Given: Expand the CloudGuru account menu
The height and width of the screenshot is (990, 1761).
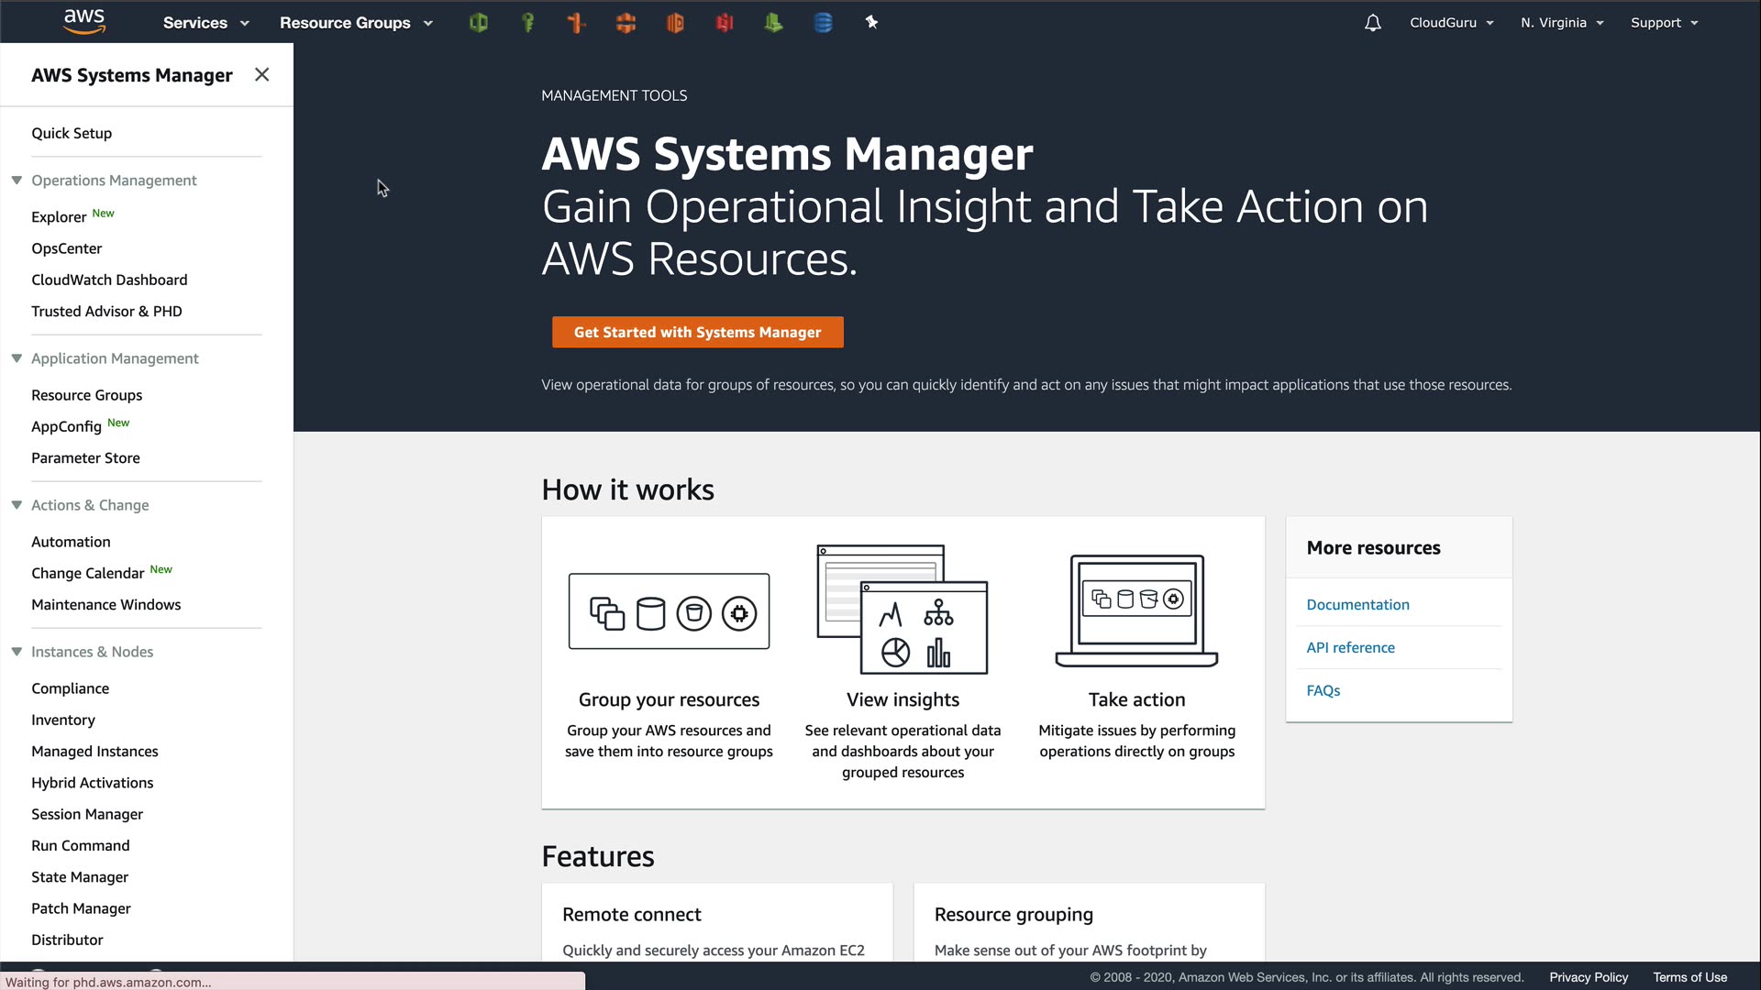Looking at the screenshot, I should [1451, 23].
